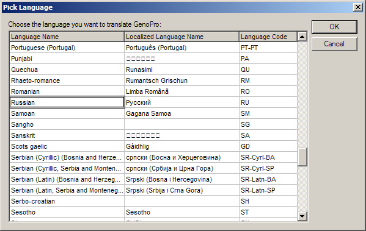
Task: Select the Portuguese (Portugal) row
Action: click(x=153, y=48)
